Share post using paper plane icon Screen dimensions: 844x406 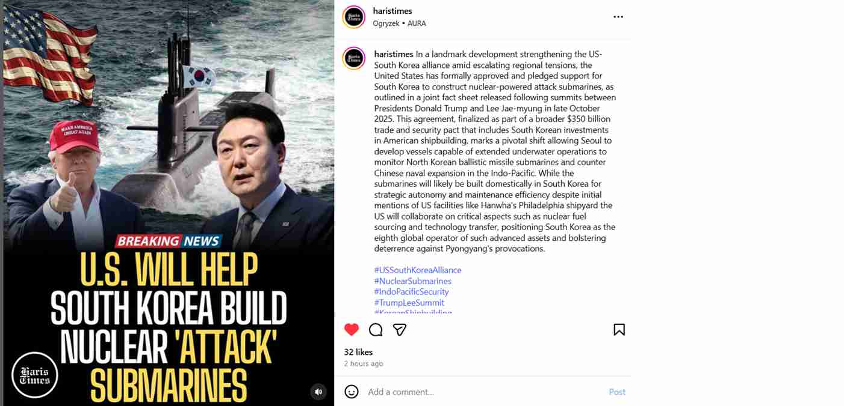(x=400, y=330)
